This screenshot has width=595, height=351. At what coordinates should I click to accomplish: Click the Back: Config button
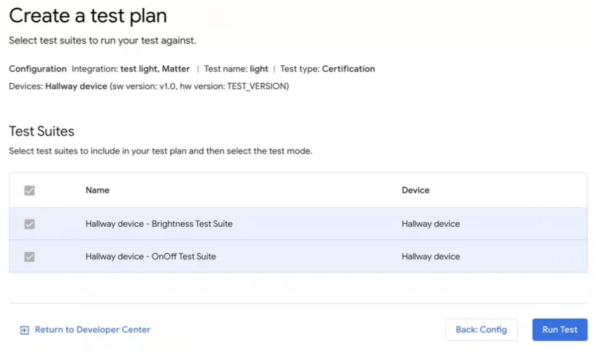tap(481, 330)
